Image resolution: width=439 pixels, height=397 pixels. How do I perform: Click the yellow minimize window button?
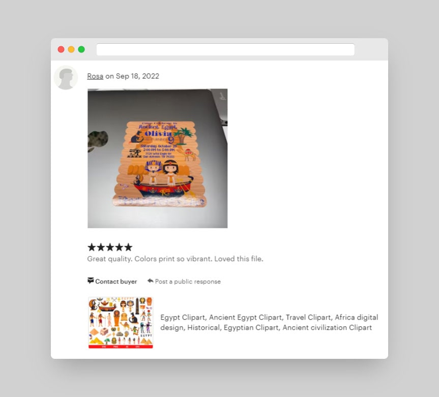tap(71, 49)
